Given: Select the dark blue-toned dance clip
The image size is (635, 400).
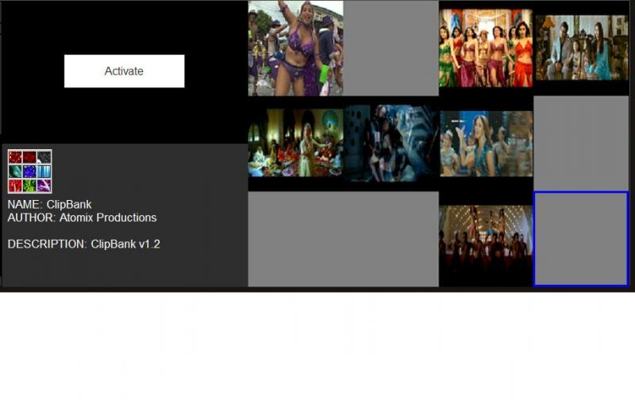Looking at the screenshot, I should pyautogui.click(x=391, y=143).
